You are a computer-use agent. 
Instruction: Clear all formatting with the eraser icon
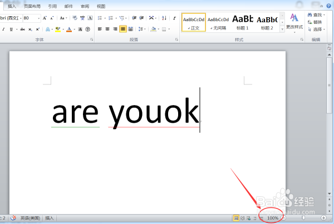point(75,18)
